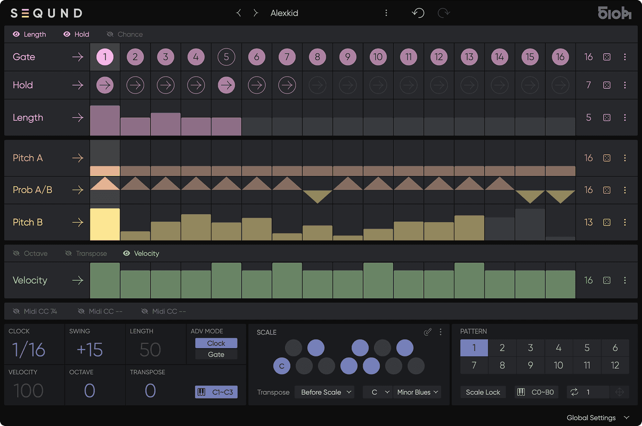Randomize the Prob A/B lane with dice
The image size is (642, 426).
point(607,190)
